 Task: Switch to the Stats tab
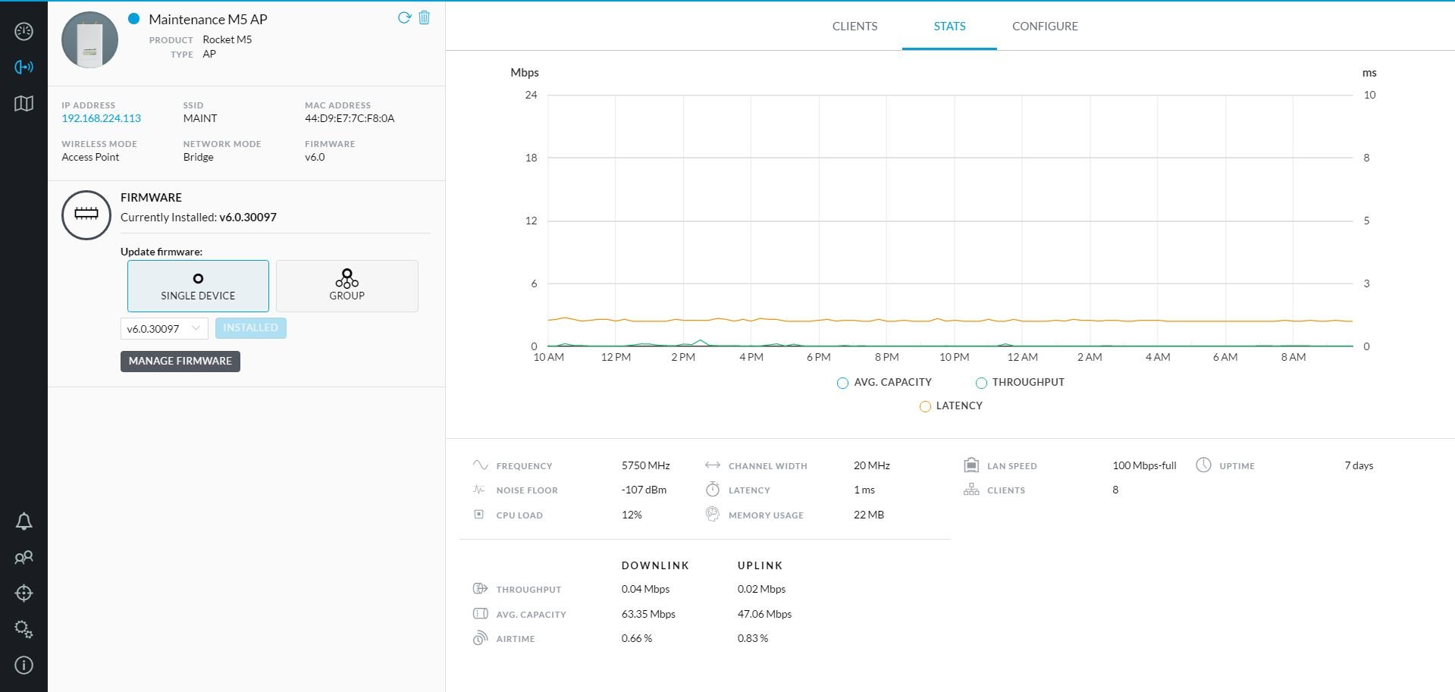[x=949, y=26]
